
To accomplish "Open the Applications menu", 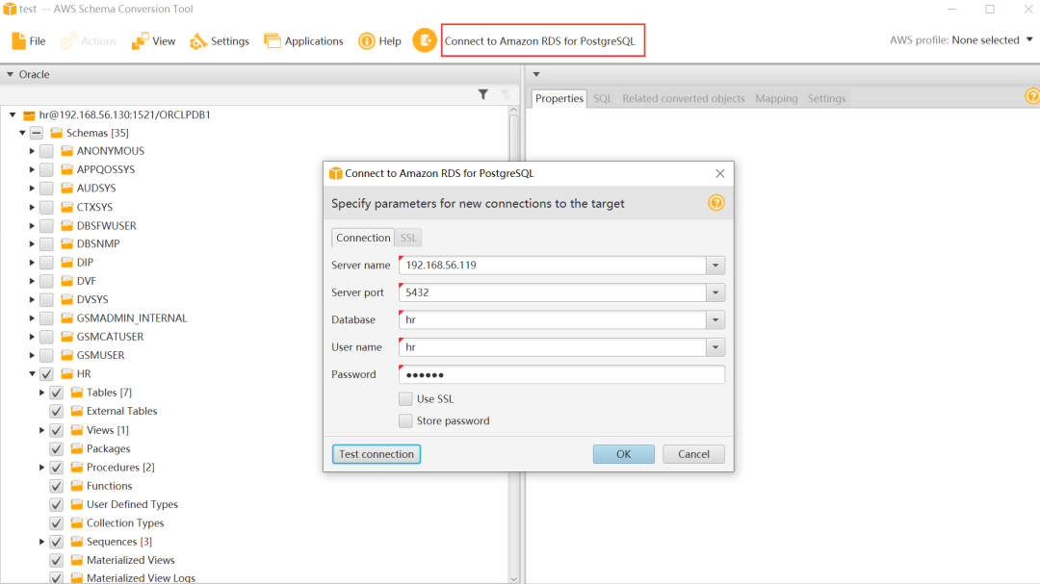I will pos(303,41).
